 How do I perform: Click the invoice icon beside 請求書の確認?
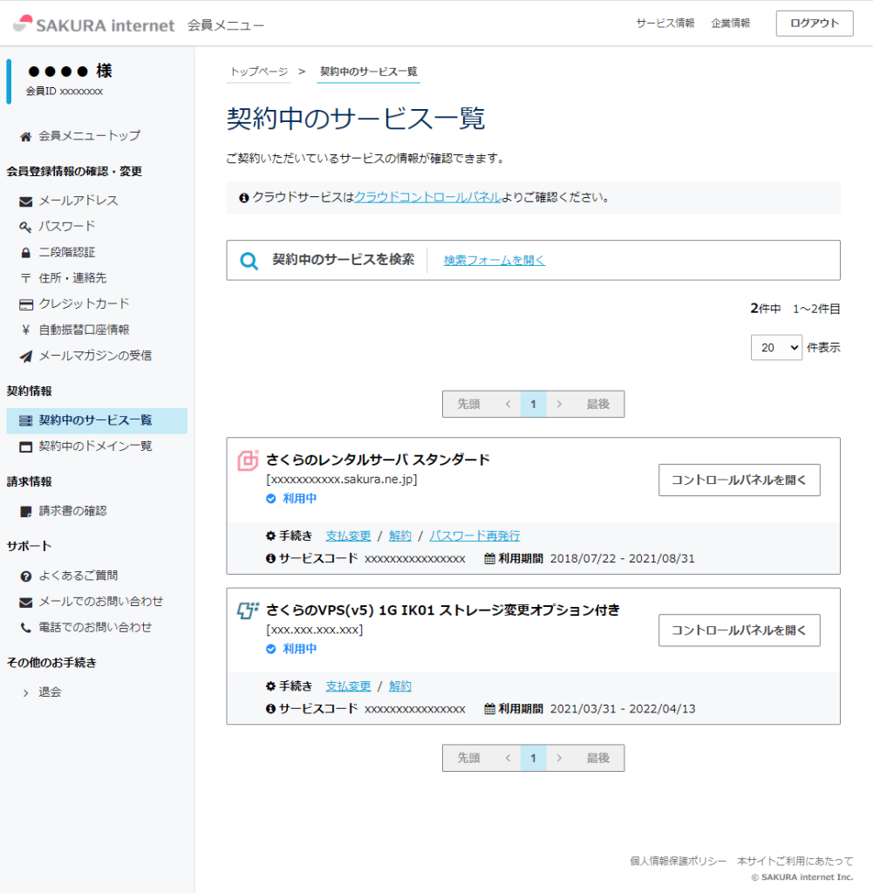pos(25,512)
